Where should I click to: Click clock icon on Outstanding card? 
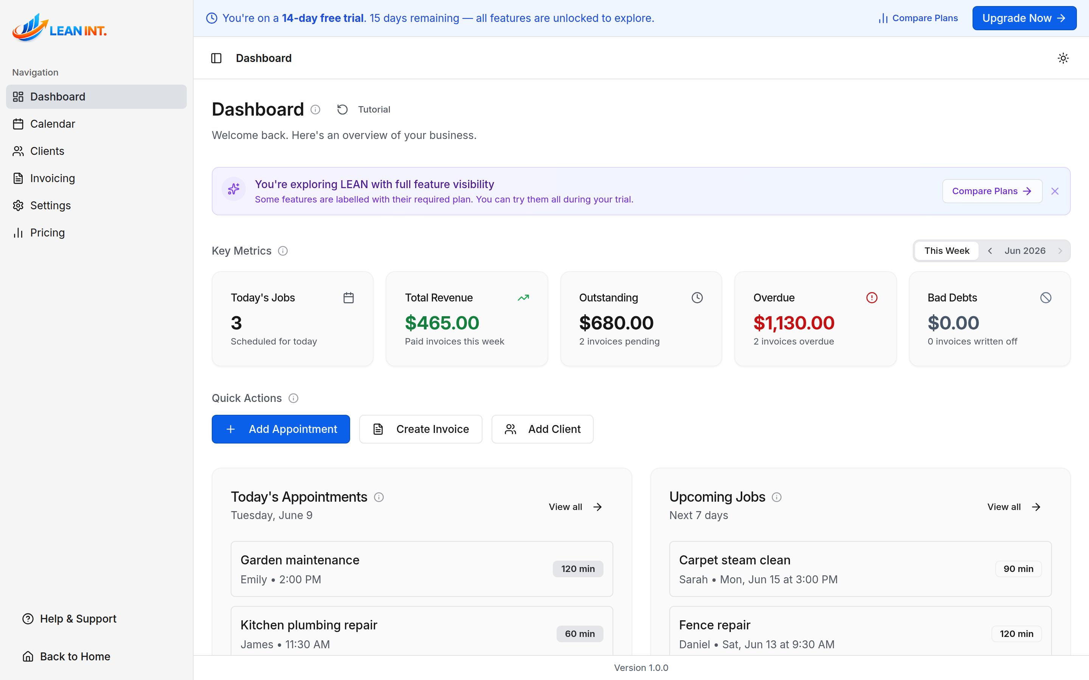click(x=697, y=298)
